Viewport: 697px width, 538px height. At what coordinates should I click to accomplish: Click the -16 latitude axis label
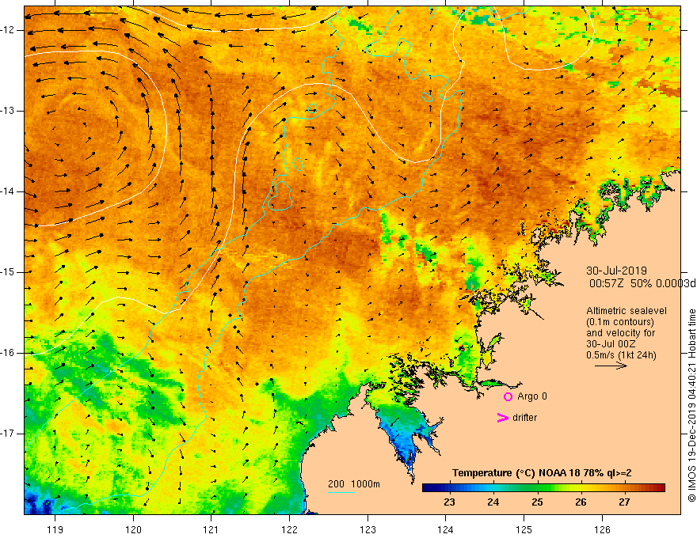8,353
